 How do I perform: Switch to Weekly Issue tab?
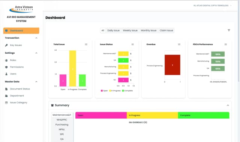[x=130, y=31]
